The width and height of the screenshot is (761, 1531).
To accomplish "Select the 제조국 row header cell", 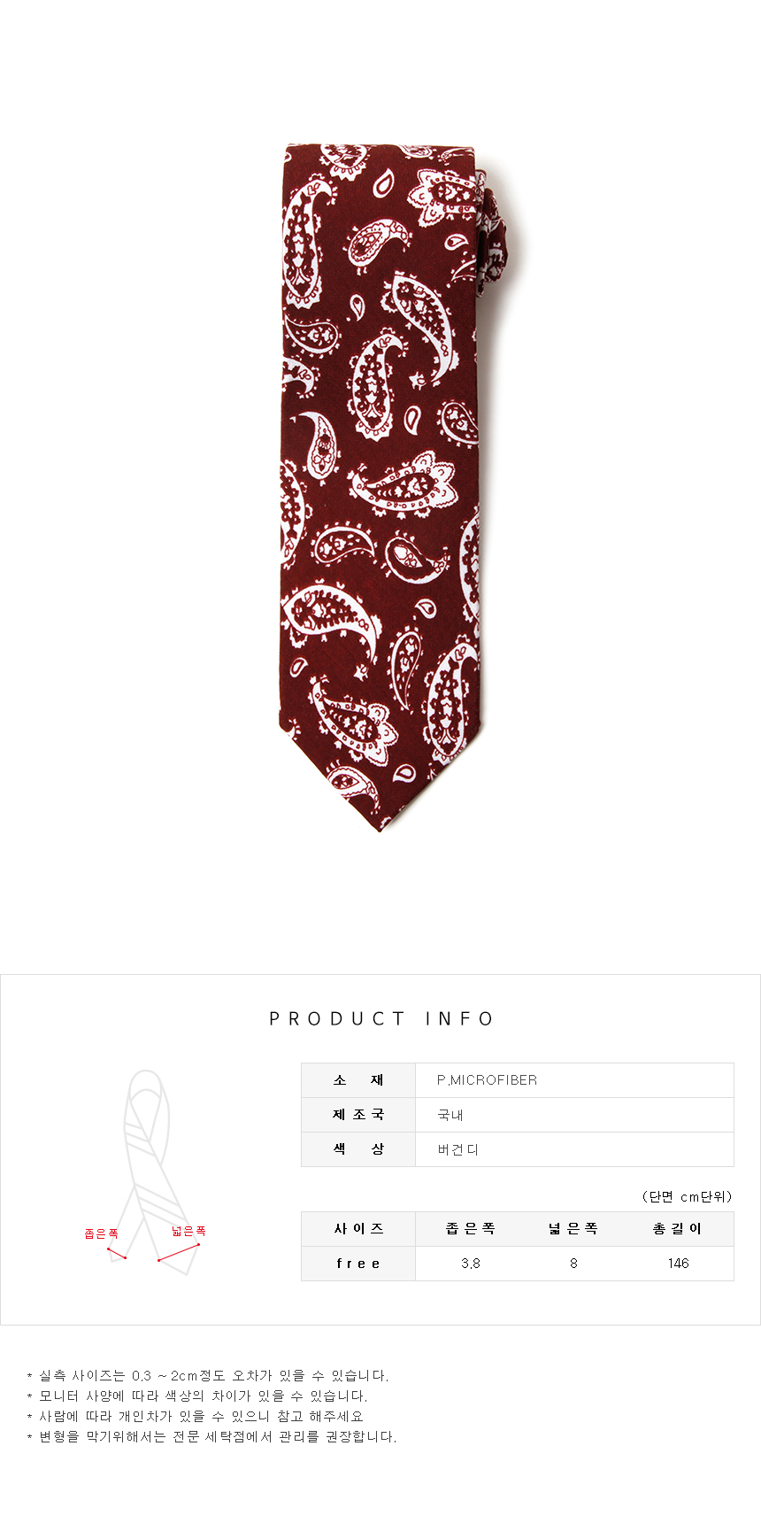I will 358,1115.
